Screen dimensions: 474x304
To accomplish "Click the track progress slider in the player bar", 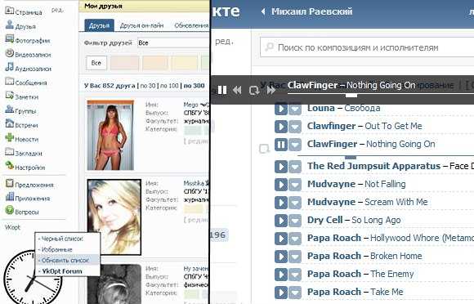I will click(x=381, y=95).
